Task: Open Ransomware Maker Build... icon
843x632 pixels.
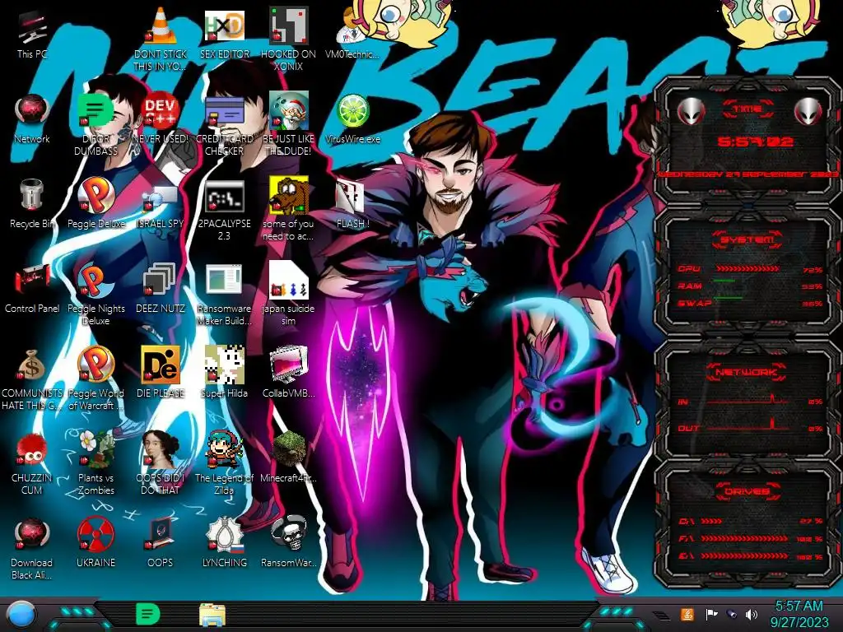Action: [225, 295]
